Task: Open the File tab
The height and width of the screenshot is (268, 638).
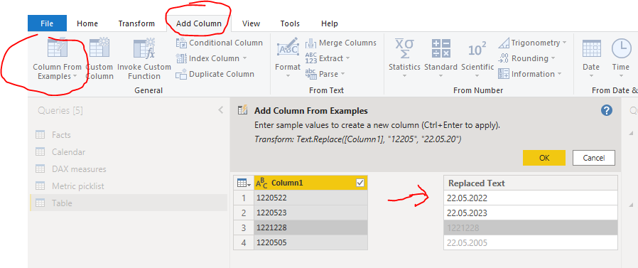Action: click(47, 23)
